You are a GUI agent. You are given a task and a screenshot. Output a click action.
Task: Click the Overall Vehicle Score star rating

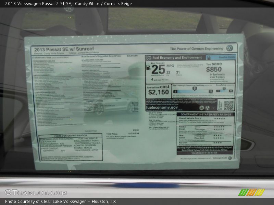pyautogui.click(x=219, y=118)
